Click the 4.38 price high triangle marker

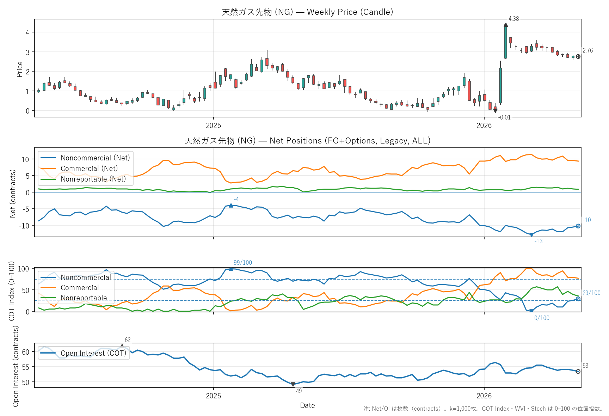click(506, 25)
